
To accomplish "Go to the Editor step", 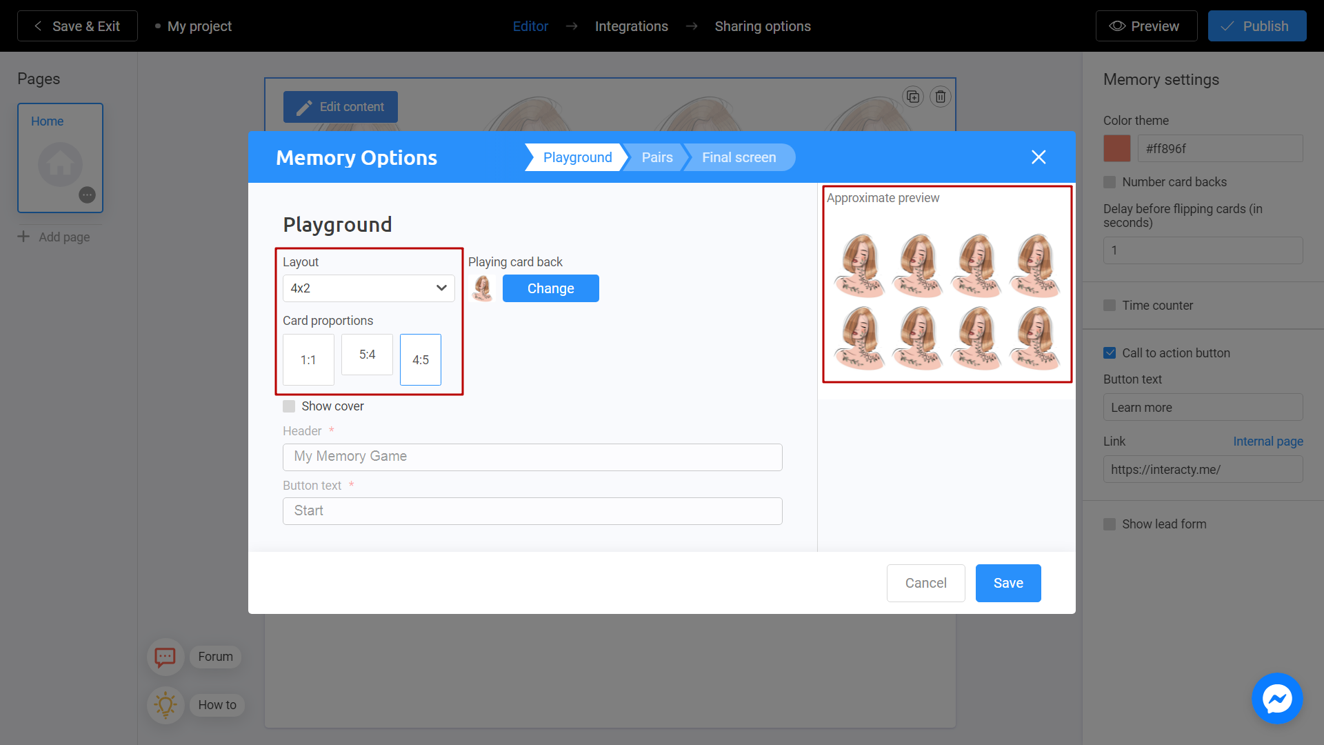I will click(x=530, y=26).
